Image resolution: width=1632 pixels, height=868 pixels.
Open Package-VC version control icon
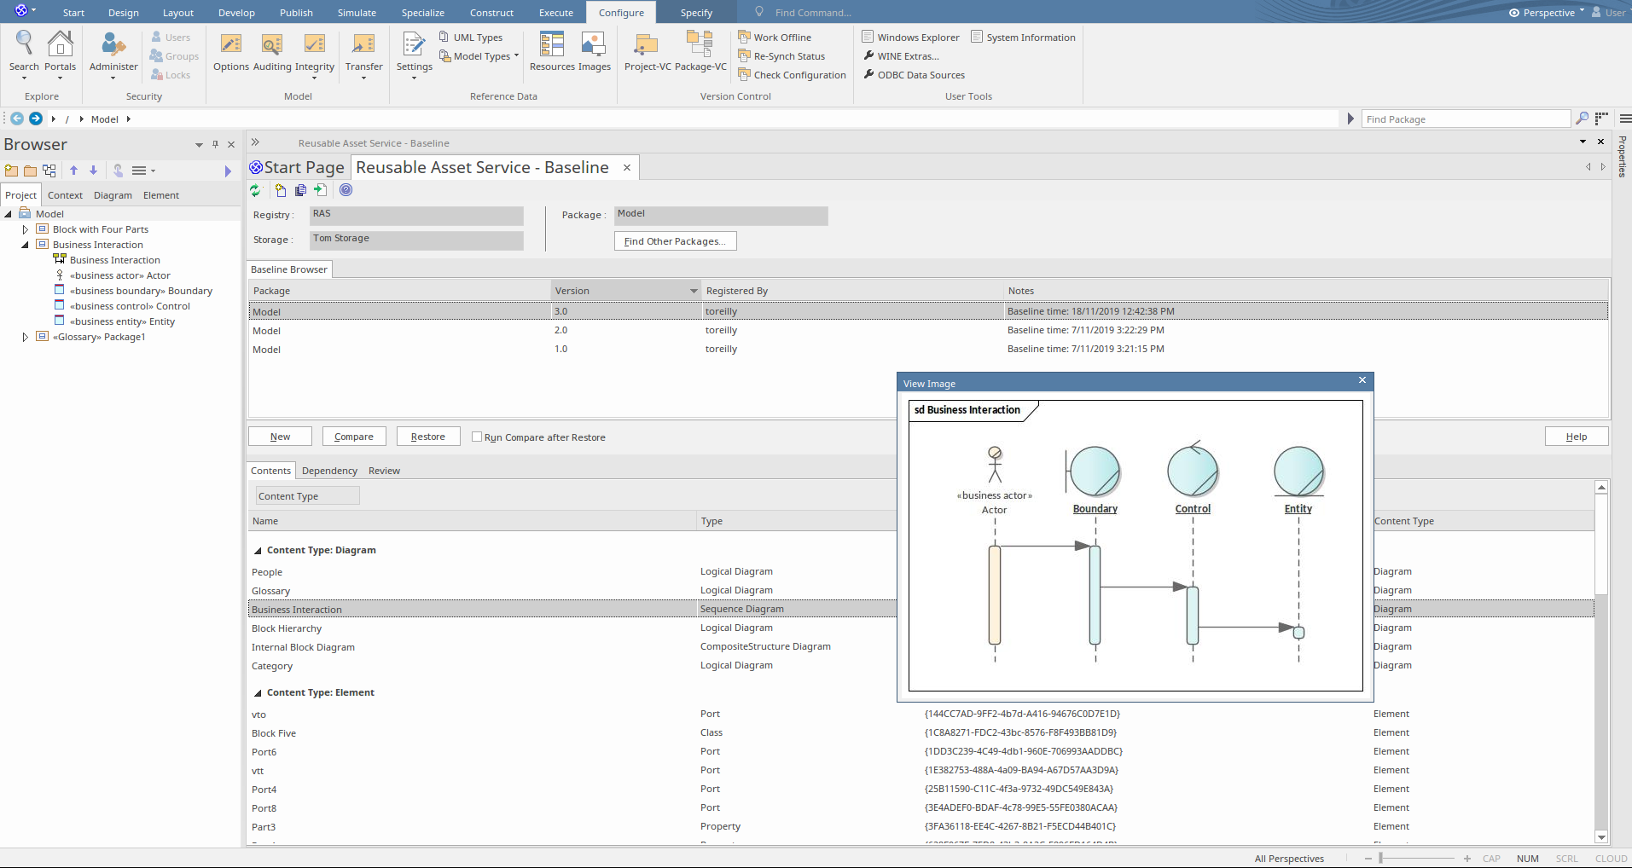[700, 45]
